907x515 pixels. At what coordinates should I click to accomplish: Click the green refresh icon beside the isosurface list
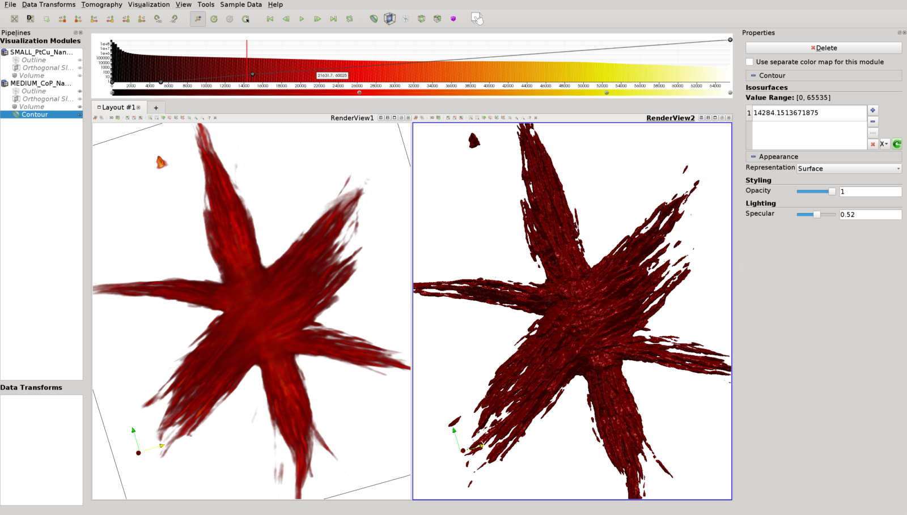coord(896,144)
